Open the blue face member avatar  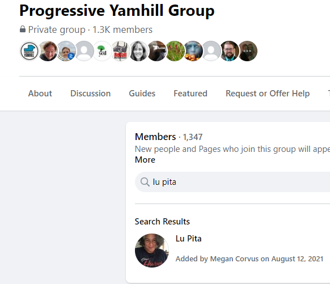click(193, 51)
